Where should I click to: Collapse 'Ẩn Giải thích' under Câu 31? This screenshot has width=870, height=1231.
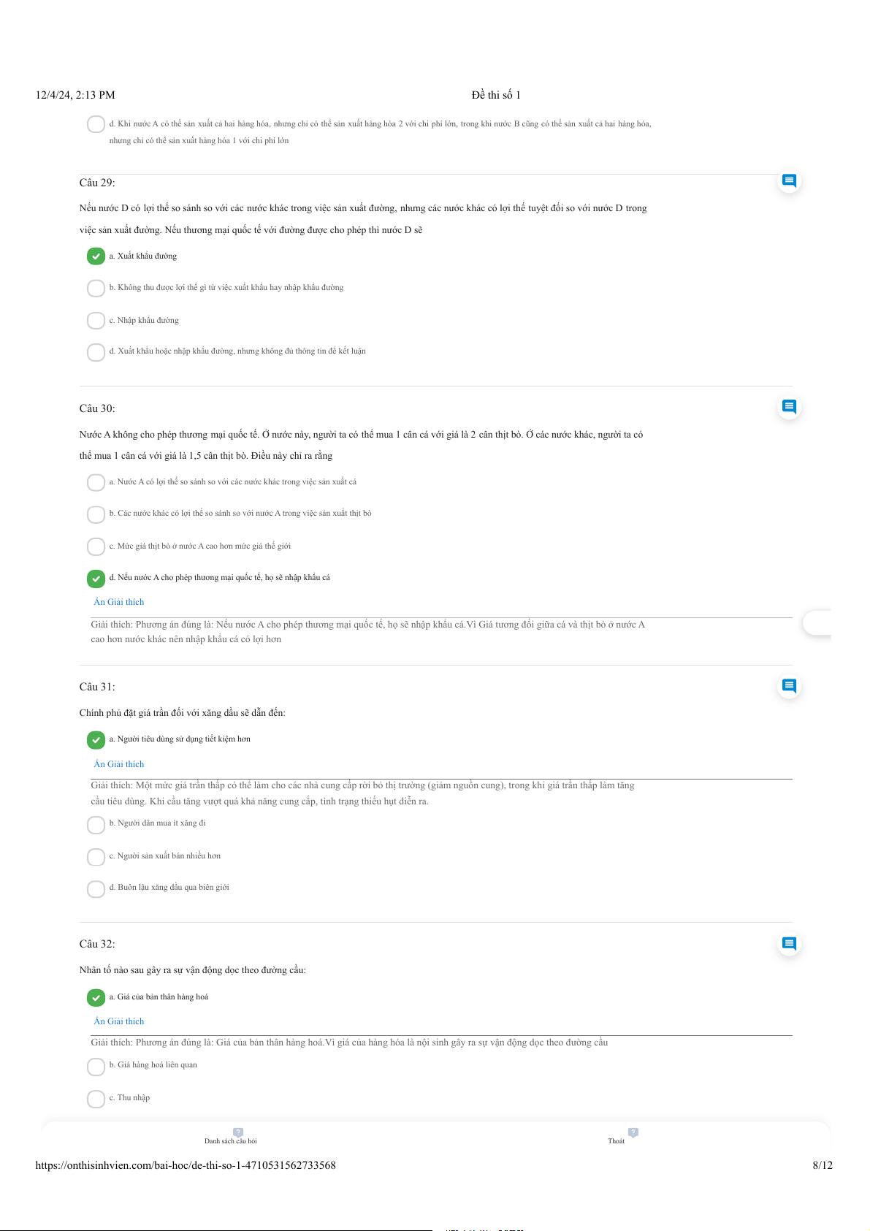coord(119,764)
